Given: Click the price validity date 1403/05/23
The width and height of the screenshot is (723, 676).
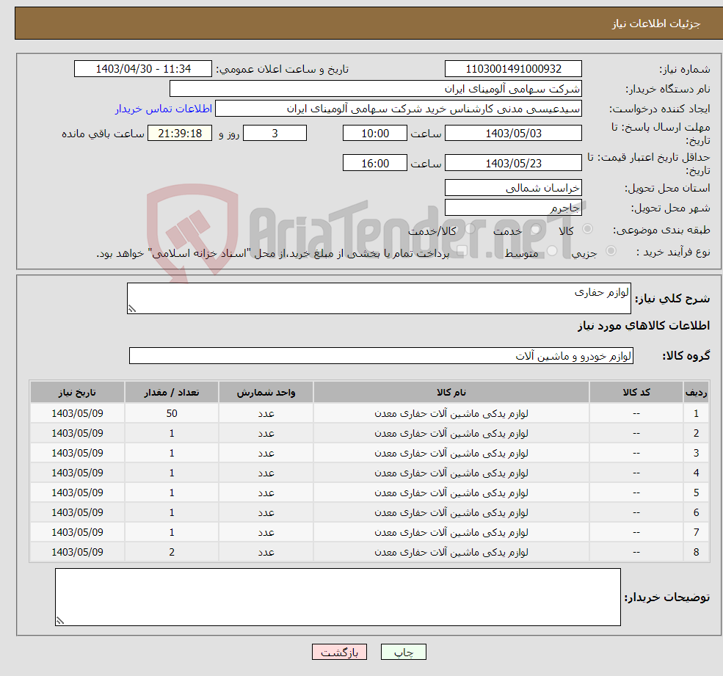Looking at the screenshot, I should tap(513, 163).
